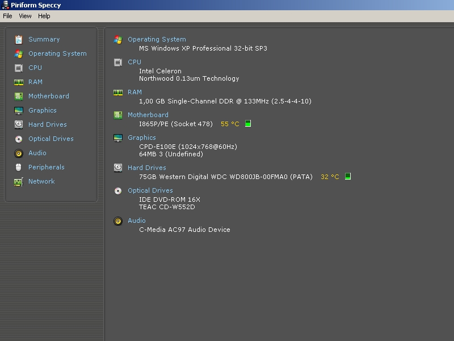Viewport: 454px width, 341px height.
Task: Click the RAM stick icon in sidebar
Action: 19,82
